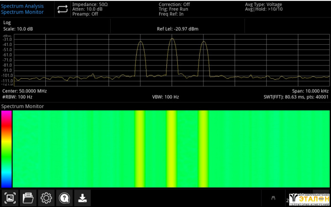Tap the VBW 100 Hz value
This screenshot has height=207, width=331.
[165, 97]
